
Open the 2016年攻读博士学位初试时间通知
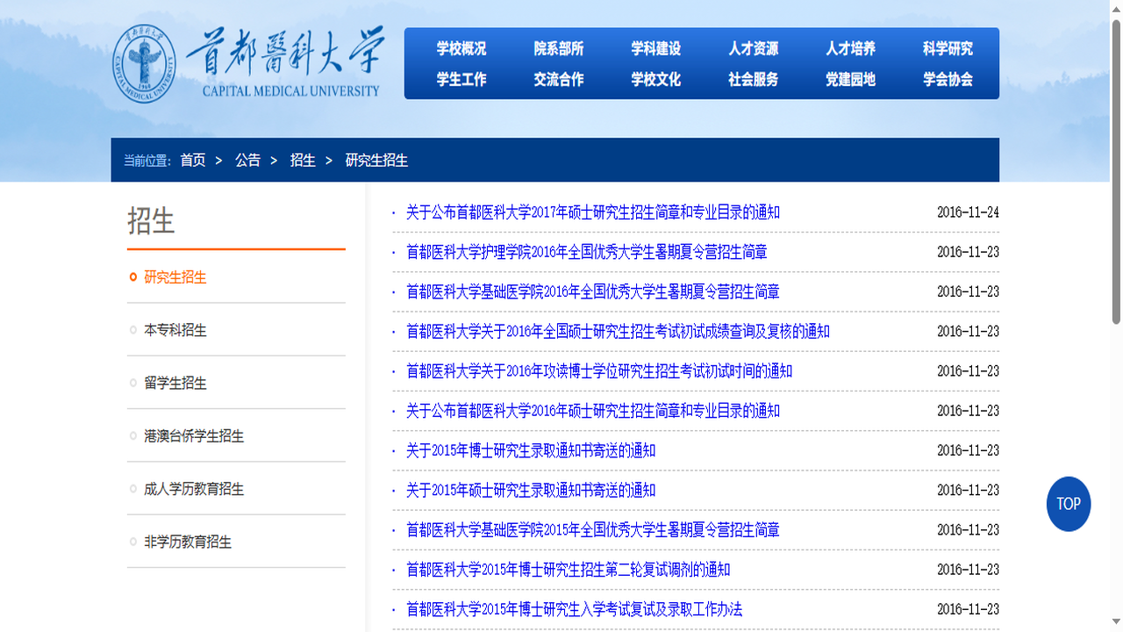click(599, 371)
